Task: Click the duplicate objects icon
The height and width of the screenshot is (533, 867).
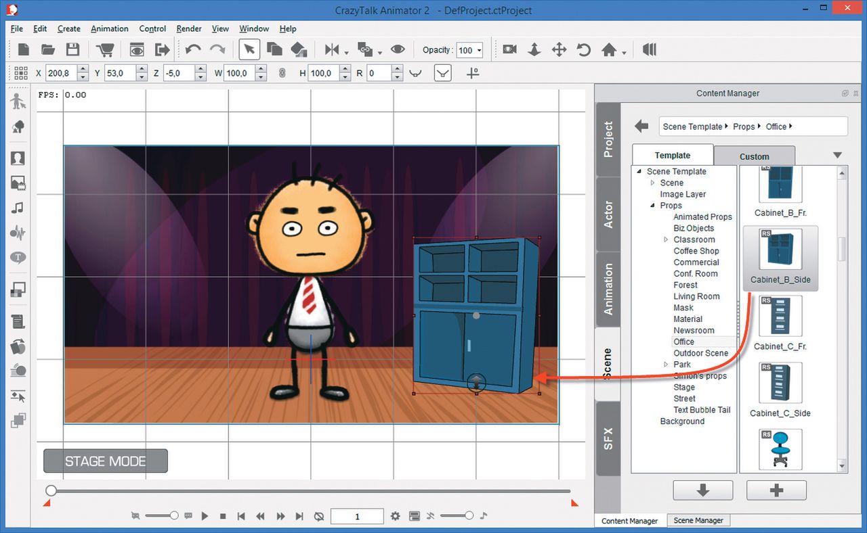Action: pos(274,49)
